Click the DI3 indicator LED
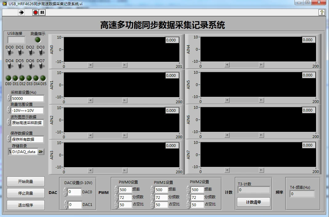 pyautogui.click(x=29, y=78)
